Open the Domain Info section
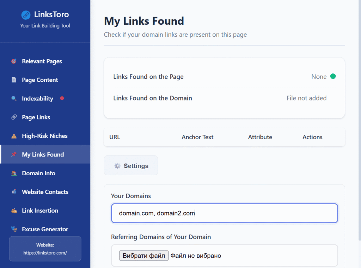361x268 pixels. [38, 173]
